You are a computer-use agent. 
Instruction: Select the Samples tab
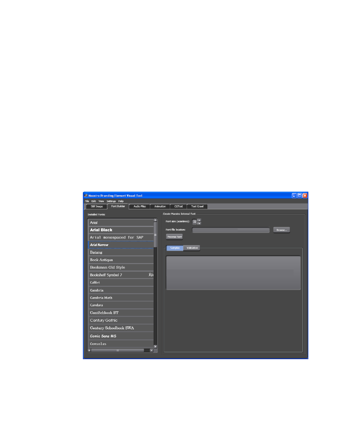pyautogui.click(x=175, y=248)
